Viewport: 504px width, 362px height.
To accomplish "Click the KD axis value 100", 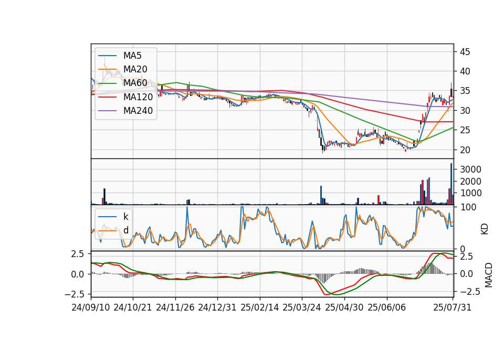I will click(468, 207).
